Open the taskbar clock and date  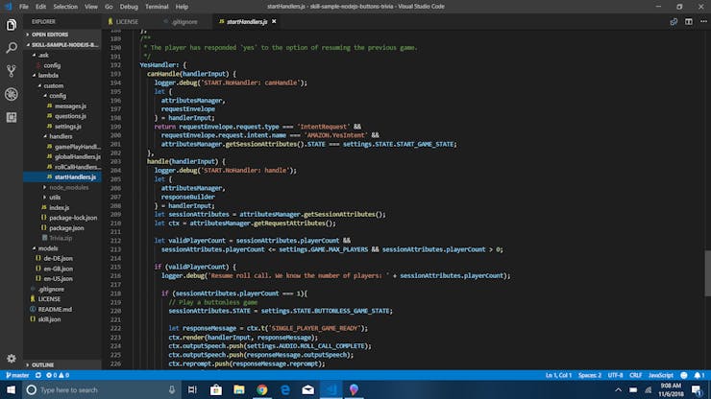click(671, 389)
